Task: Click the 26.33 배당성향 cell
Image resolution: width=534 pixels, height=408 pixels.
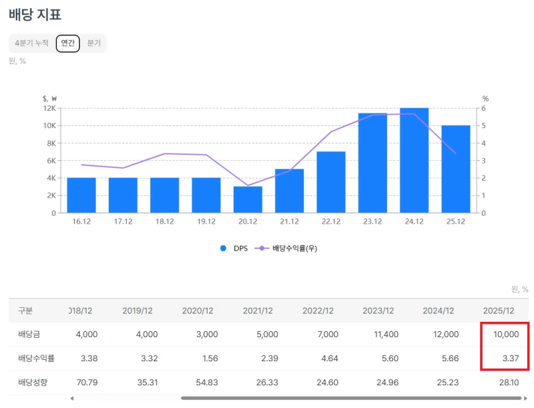Action: coord(268,383)
